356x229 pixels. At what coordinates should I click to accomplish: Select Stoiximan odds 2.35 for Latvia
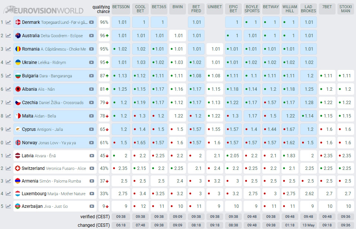pyautogui.click(x=346, y=156)
